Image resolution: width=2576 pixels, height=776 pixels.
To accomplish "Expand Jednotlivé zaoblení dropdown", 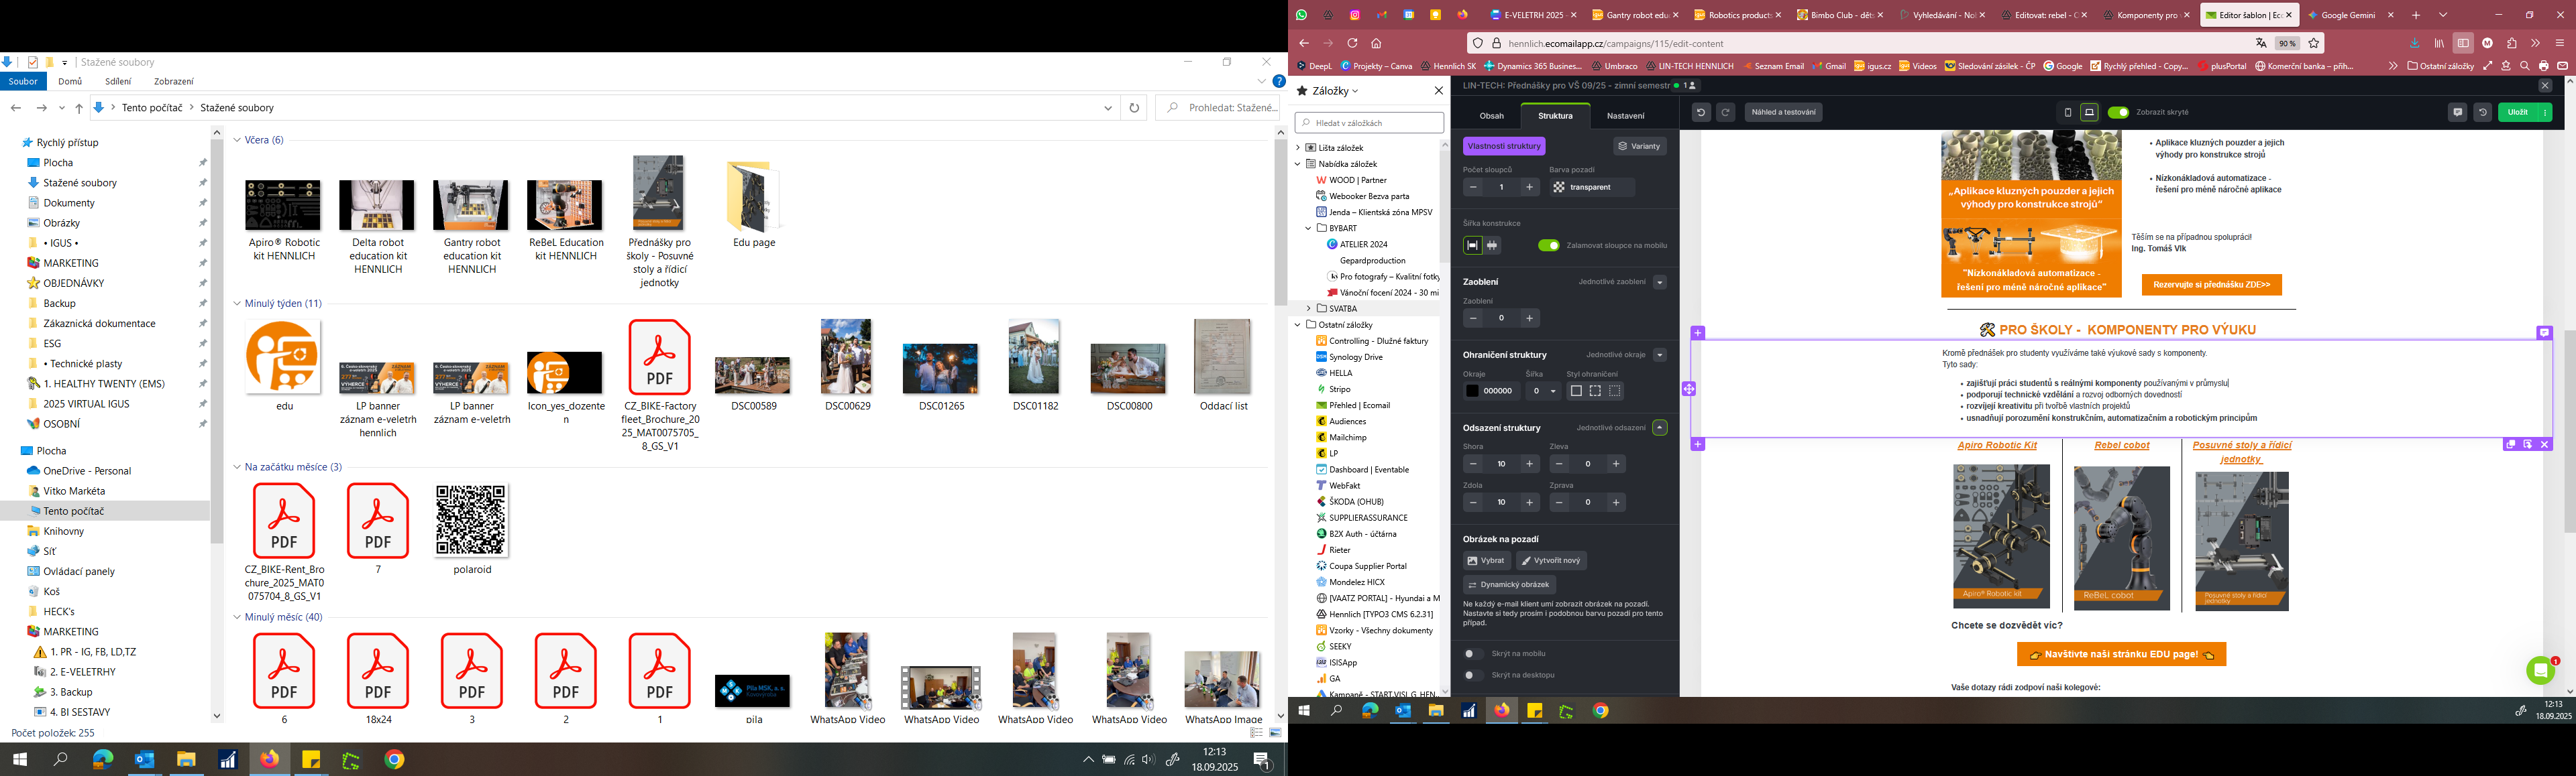I will click(x=1659, y=283).
